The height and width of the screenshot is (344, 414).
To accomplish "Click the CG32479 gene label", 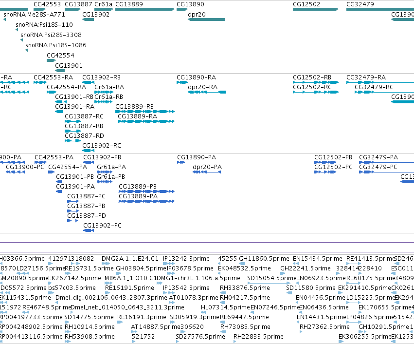I will tap(360, 4).
